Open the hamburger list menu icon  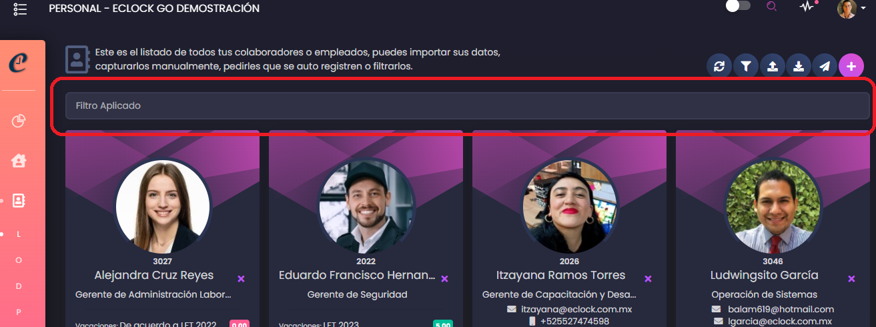coord(20,9)
